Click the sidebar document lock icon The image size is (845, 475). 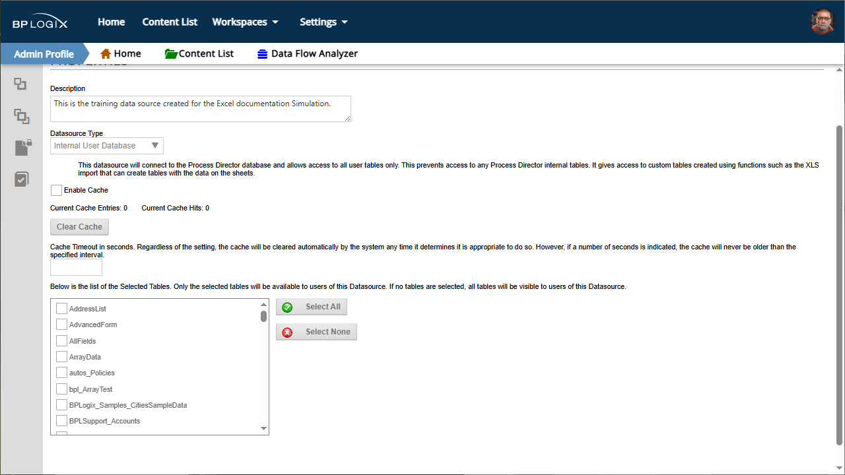point(22,147)
